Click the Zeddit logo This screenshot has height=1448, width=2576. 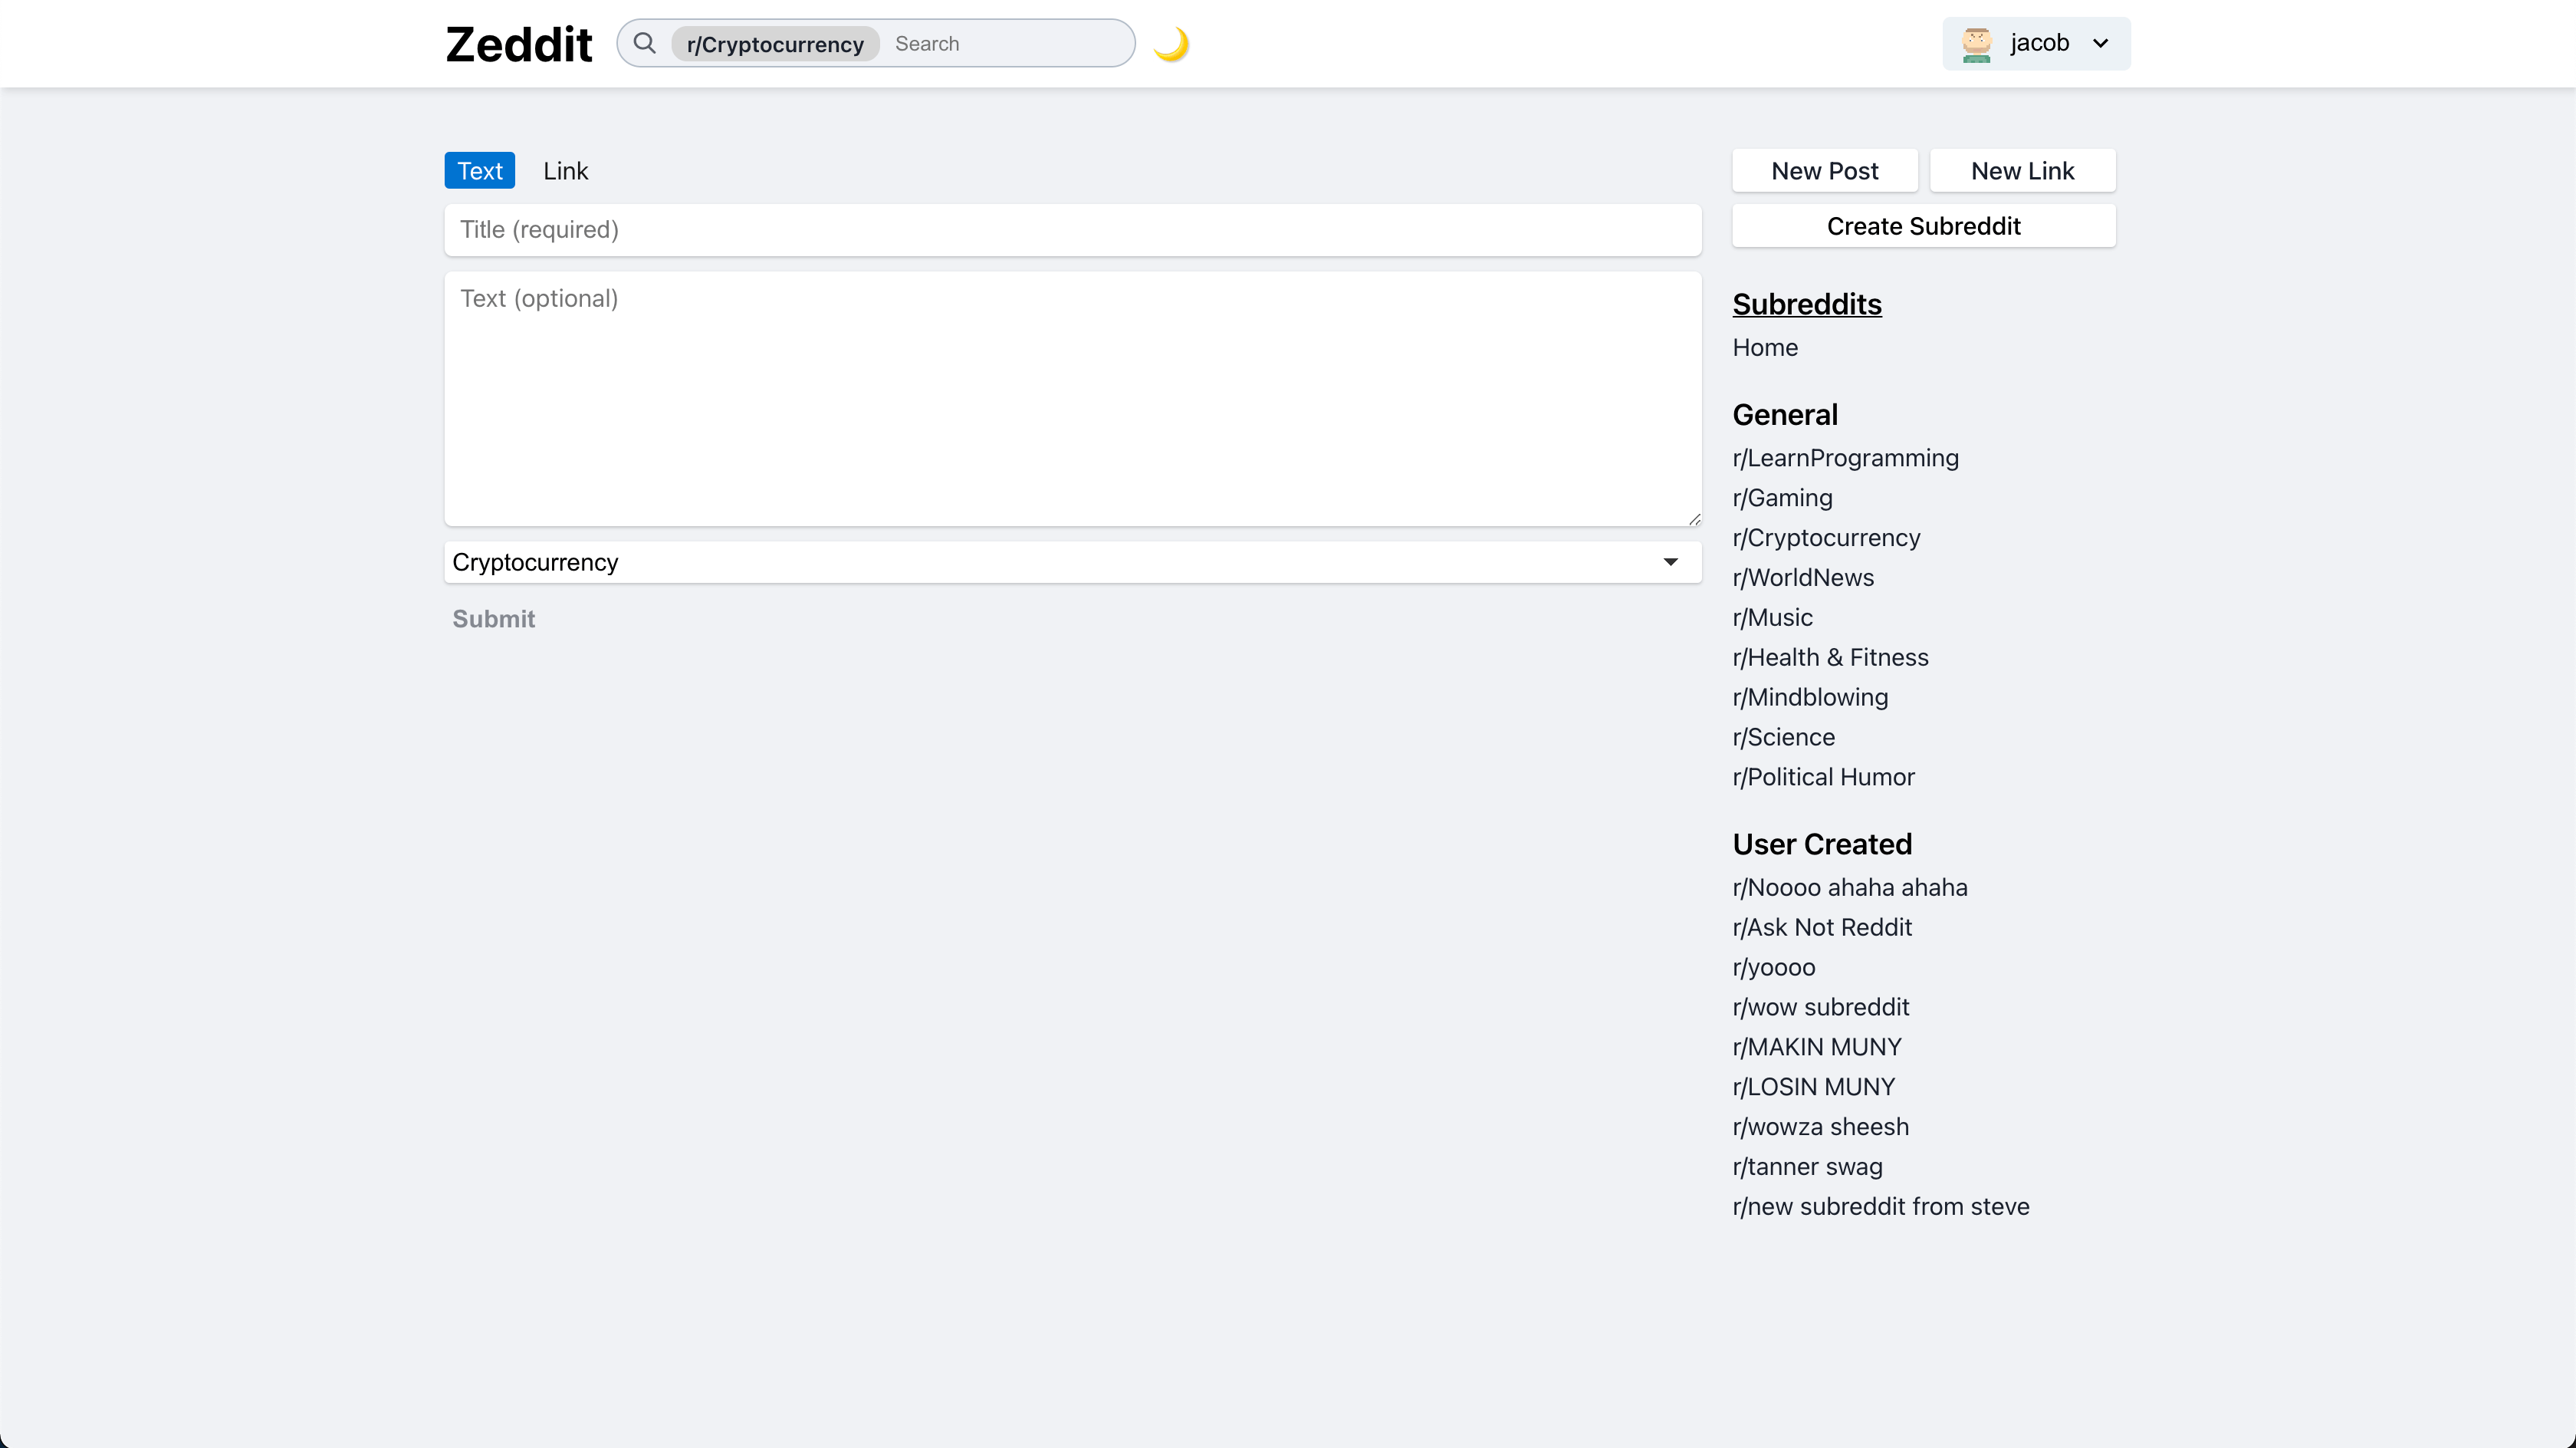pos(519,44)
